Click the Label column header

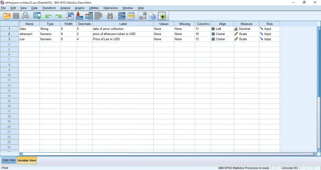123,24
